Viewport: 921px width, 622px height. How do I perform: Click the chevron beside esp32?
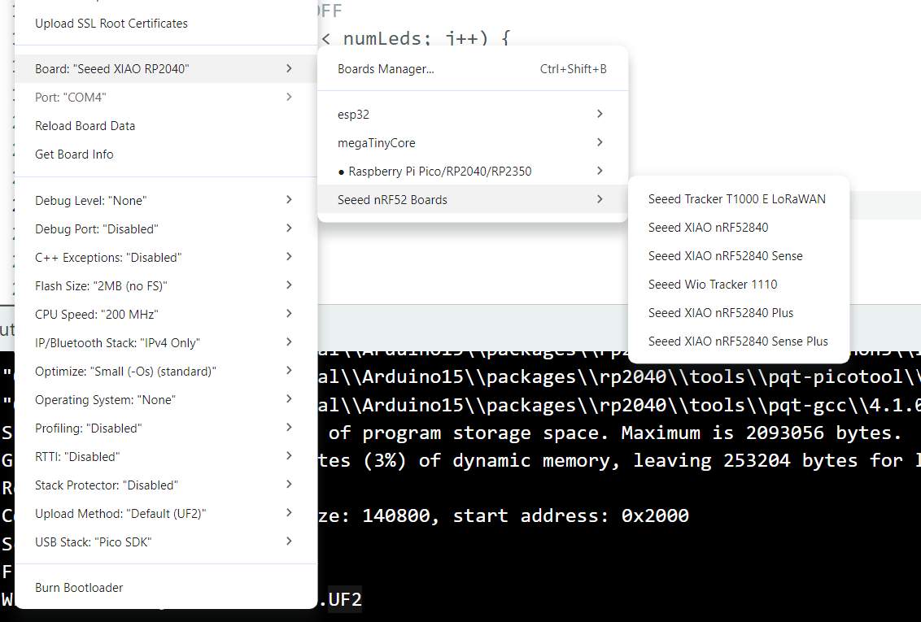(600, 114)
